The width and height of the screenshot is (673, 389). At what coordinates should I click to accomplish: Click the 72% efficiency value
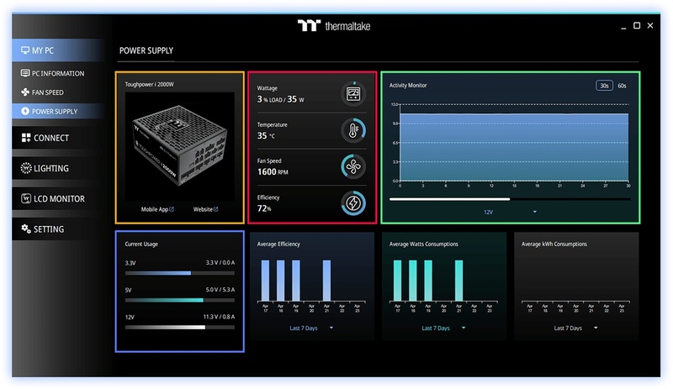(264, 208)
